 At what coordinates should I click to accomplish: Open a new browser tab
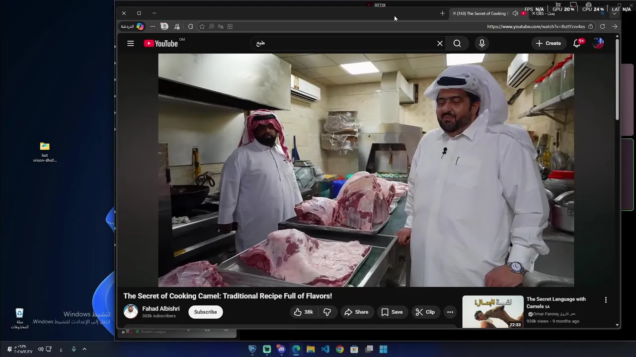tap(442, 13)
